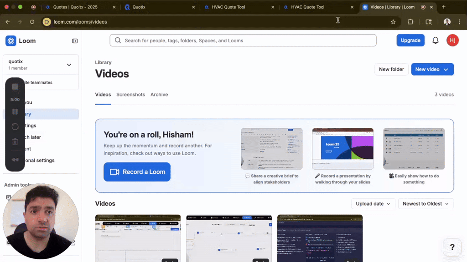Switch to the Screenshots tab

[130, 95]
